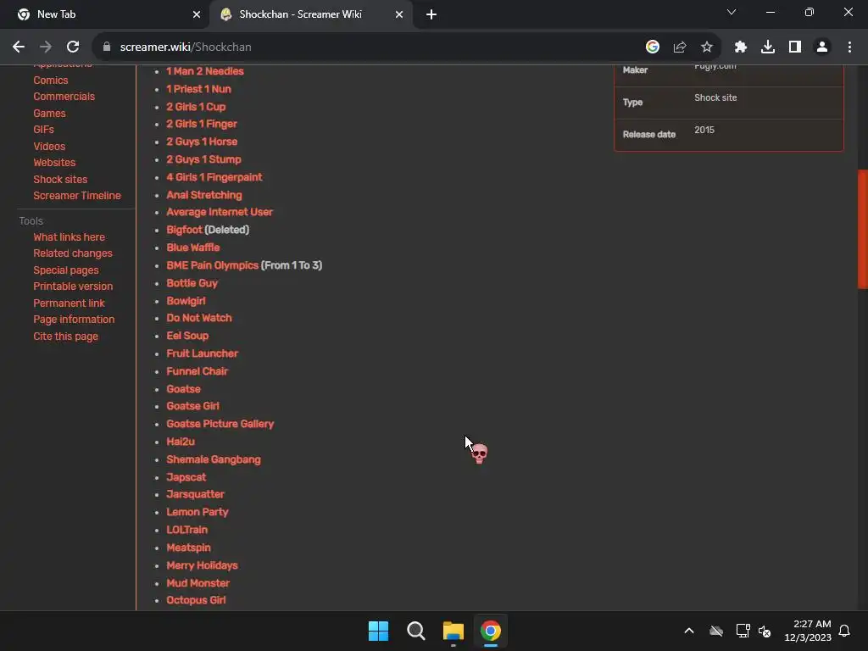
Task: Open Mud Monster link
Action: 198,583
